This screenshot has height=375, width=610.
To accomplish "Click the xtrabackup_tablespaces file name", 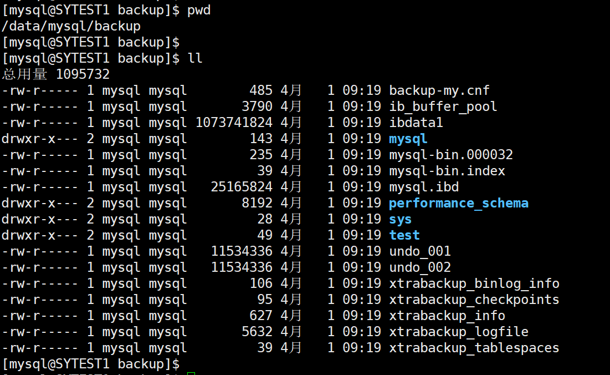I will pyautogui.click(x=474, y=348).
